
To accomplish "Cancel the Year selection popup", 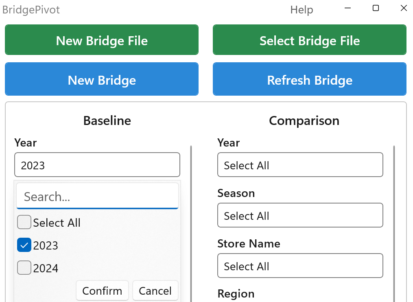I will [x=155, y=291].
